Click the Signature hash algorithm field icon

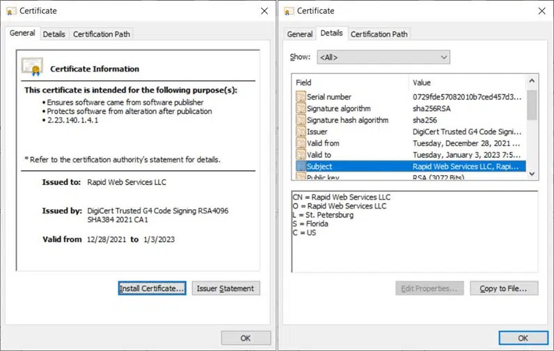pyautogui.click(x=301, y=120)
